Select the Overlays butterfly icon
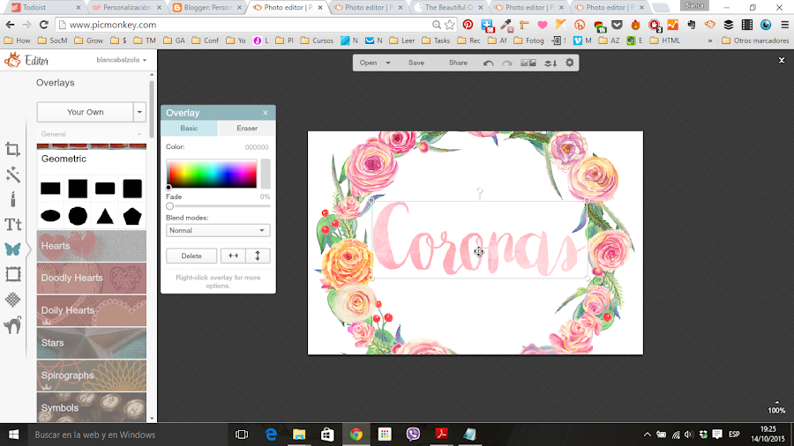Viewport: 794px width, 446px height. point(12,249)
